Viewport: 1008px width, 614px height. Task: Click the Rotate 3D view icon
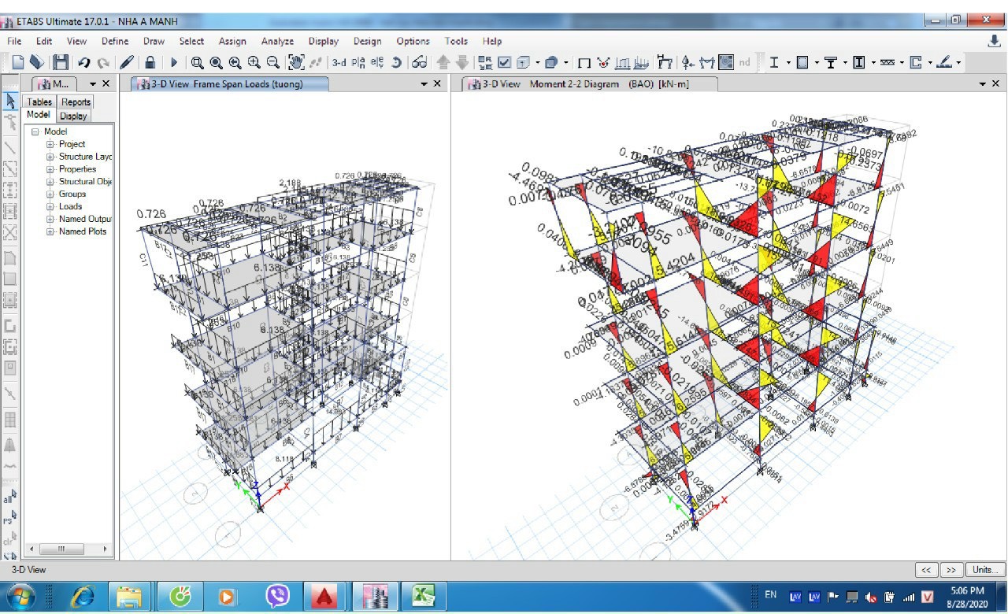397,62
